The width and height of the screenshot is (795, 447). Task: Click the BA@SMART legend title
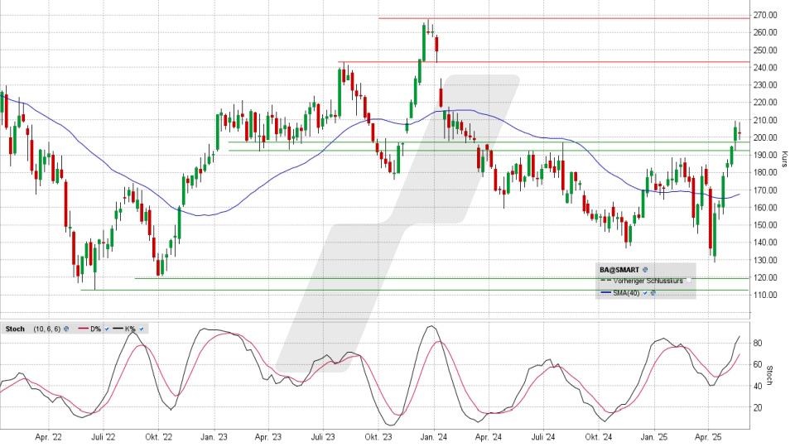point(619,270)
